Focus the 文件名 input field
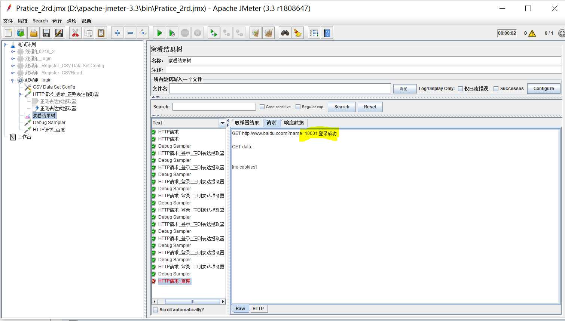 [x=280, y=89]
